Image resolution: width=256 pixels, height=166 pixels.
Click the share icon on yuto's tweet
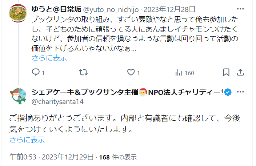tap(240, 72)
